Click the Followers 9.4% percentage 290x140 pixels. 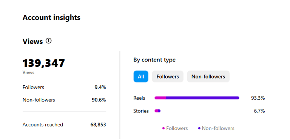(x=100, y=87)
